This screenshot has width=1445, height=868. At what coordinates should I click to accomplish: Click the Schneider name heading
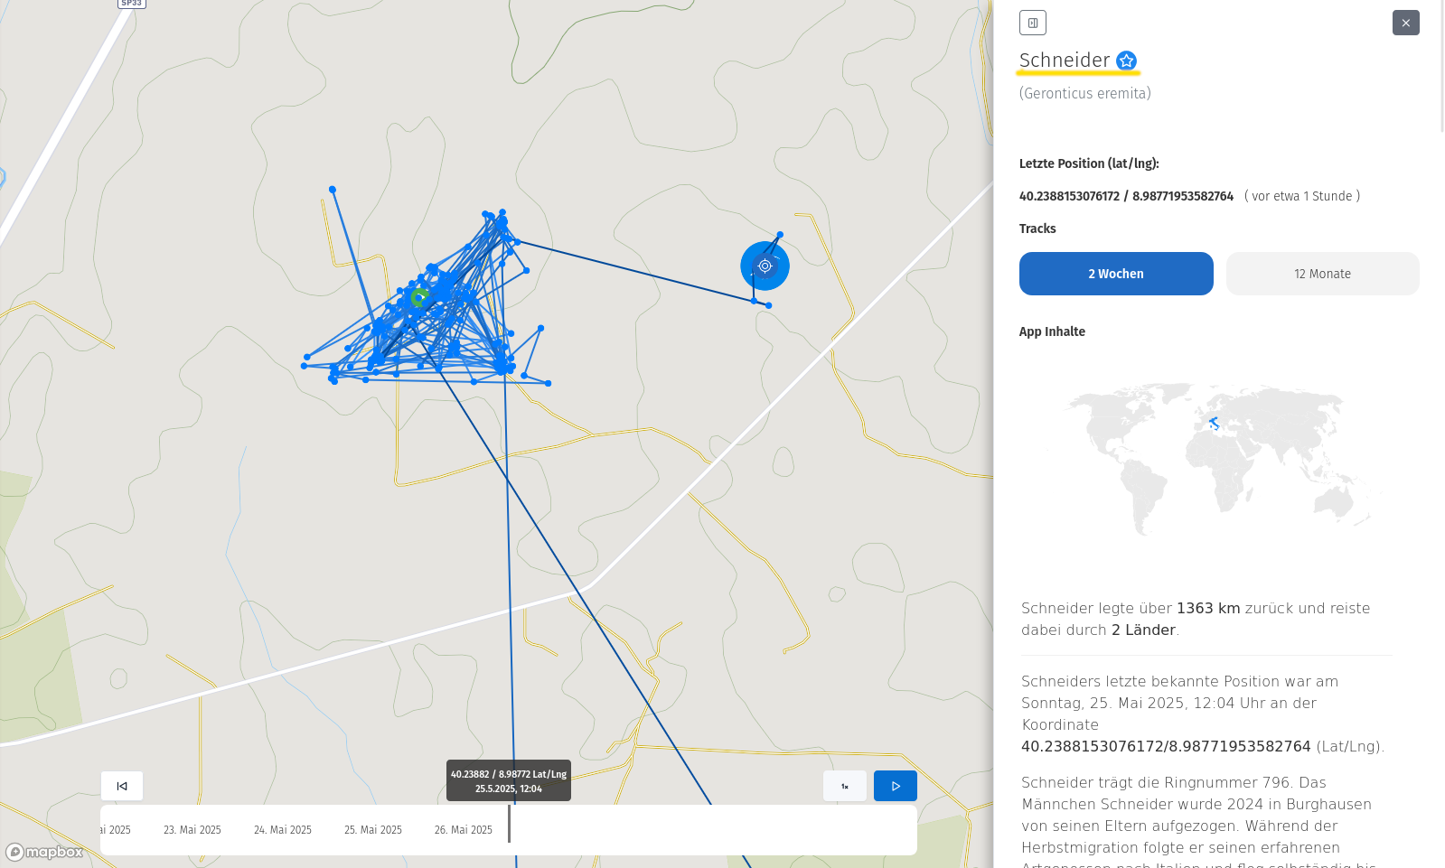tap(1064, 61)
